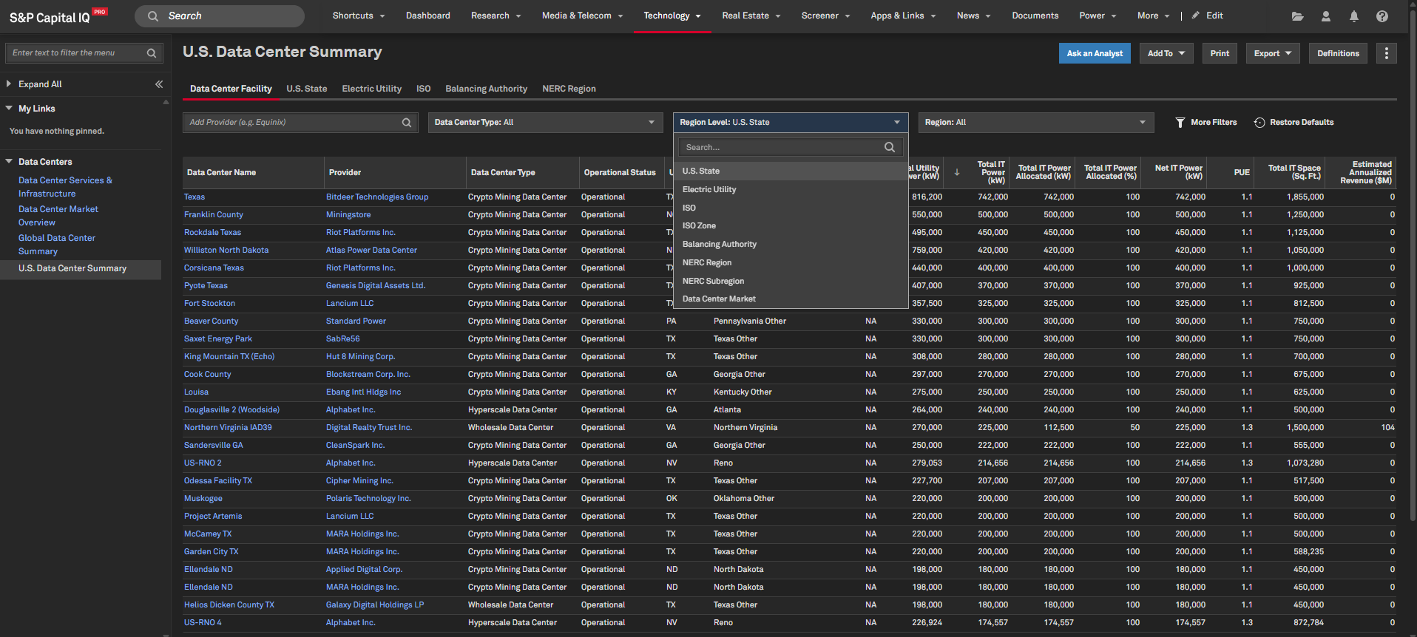Open the Real Estate menu
Screen dimensions: 1417x637
pos(751,16)
